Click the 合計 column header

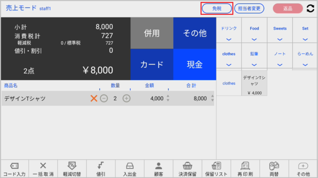click(191, 85)
